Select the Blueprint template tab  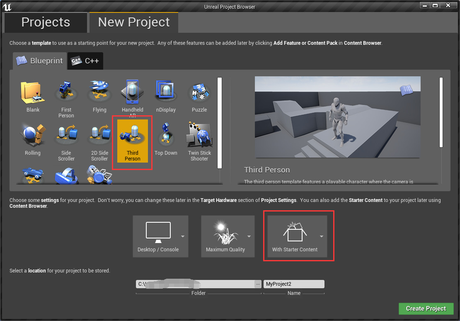tap(40, 61)
